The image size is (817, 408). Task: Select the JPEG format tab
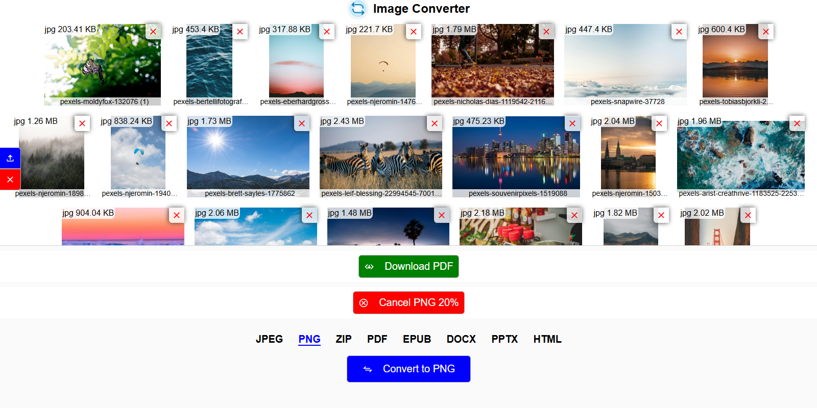[269, 339]
